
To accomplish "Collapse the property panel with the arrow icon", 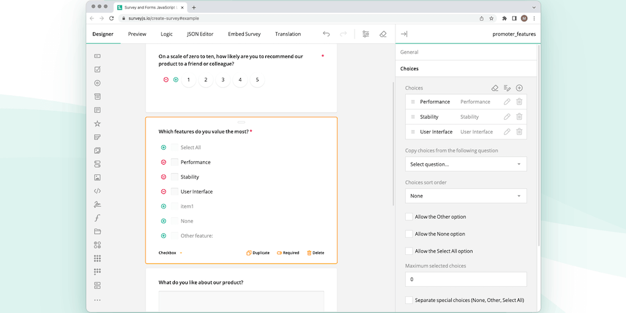I will pyautogui.click(x=404, y=34).
